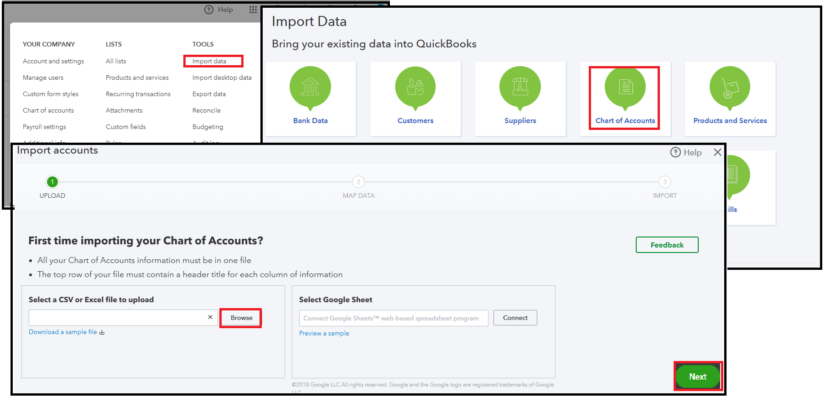Click the Chart of Accounts link label

(625, 120)
